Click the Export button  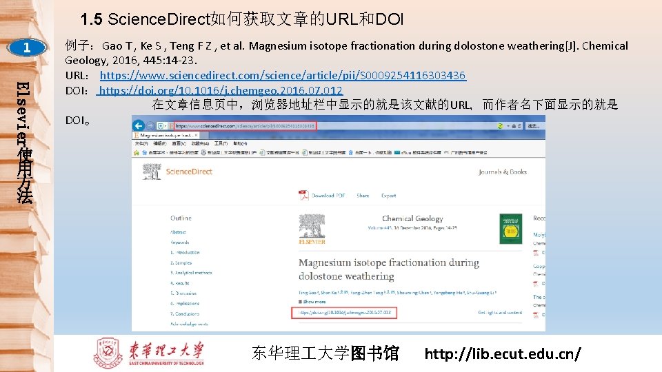(388, 196)
